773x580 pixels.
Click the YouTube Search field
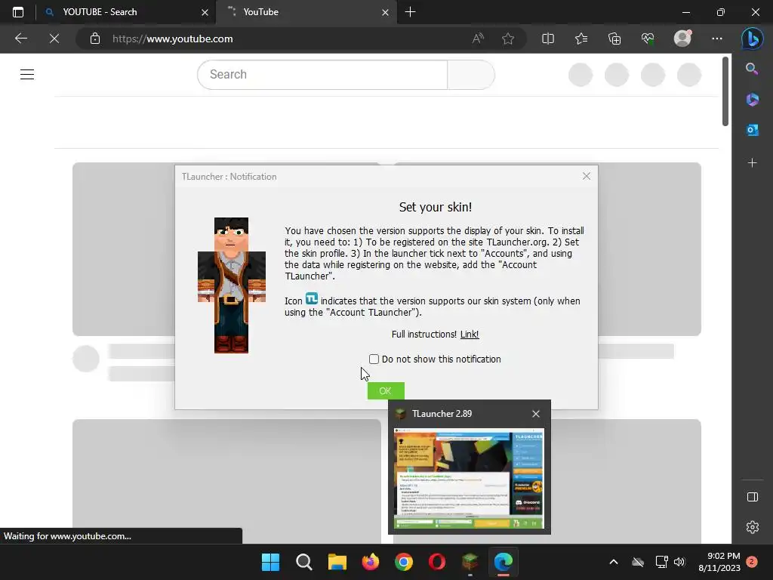tap(322, 75)
